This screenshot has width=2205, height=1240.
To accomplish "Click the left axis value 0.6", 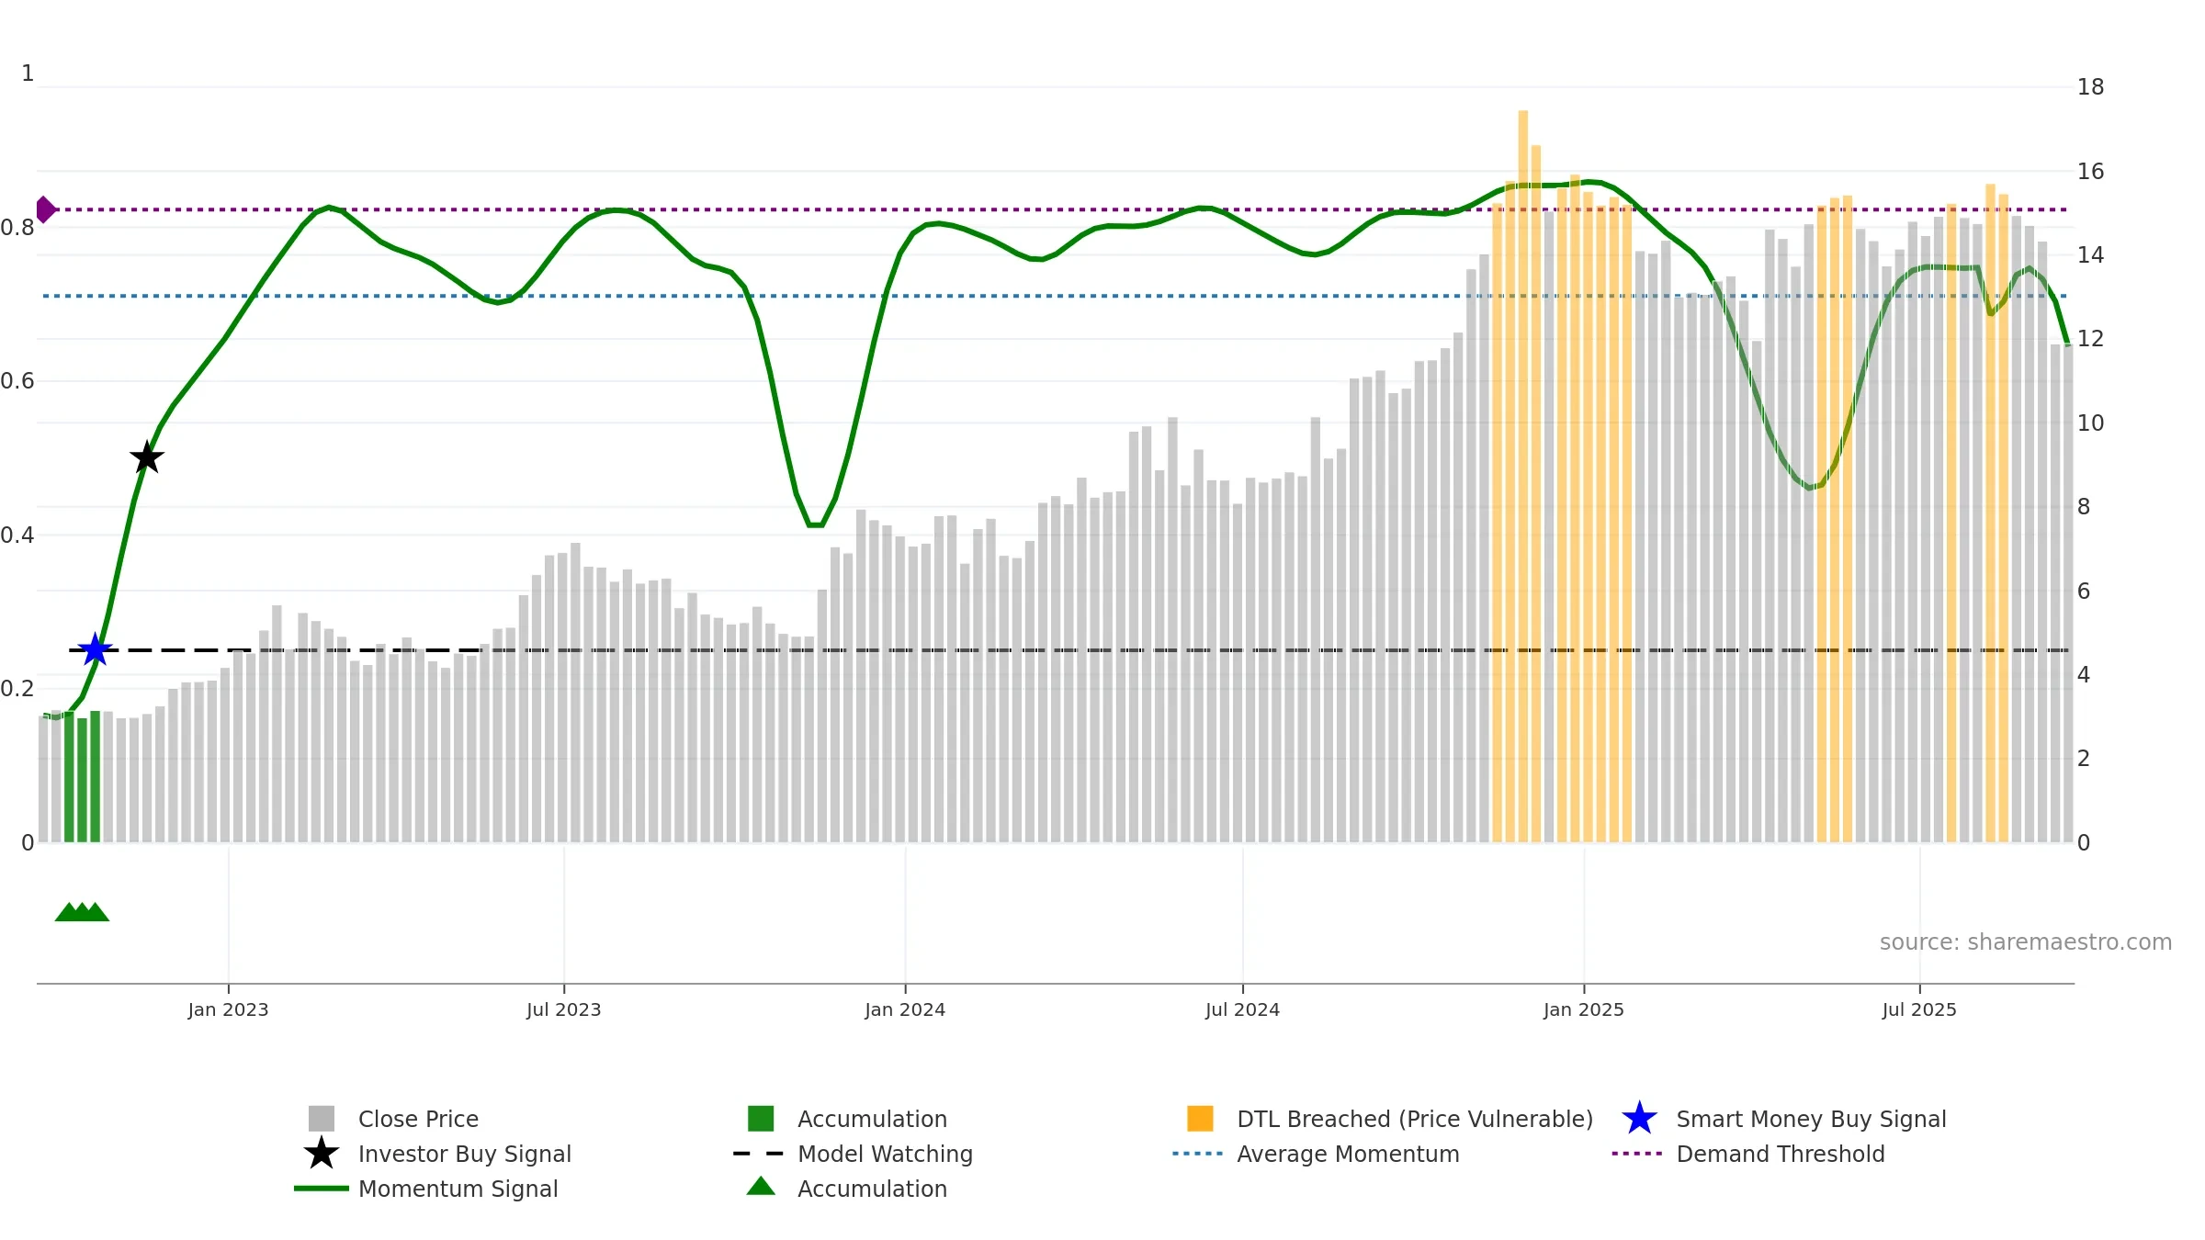I will point(18,380).
